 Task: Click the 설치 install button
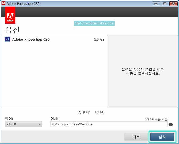pos(162,137)
